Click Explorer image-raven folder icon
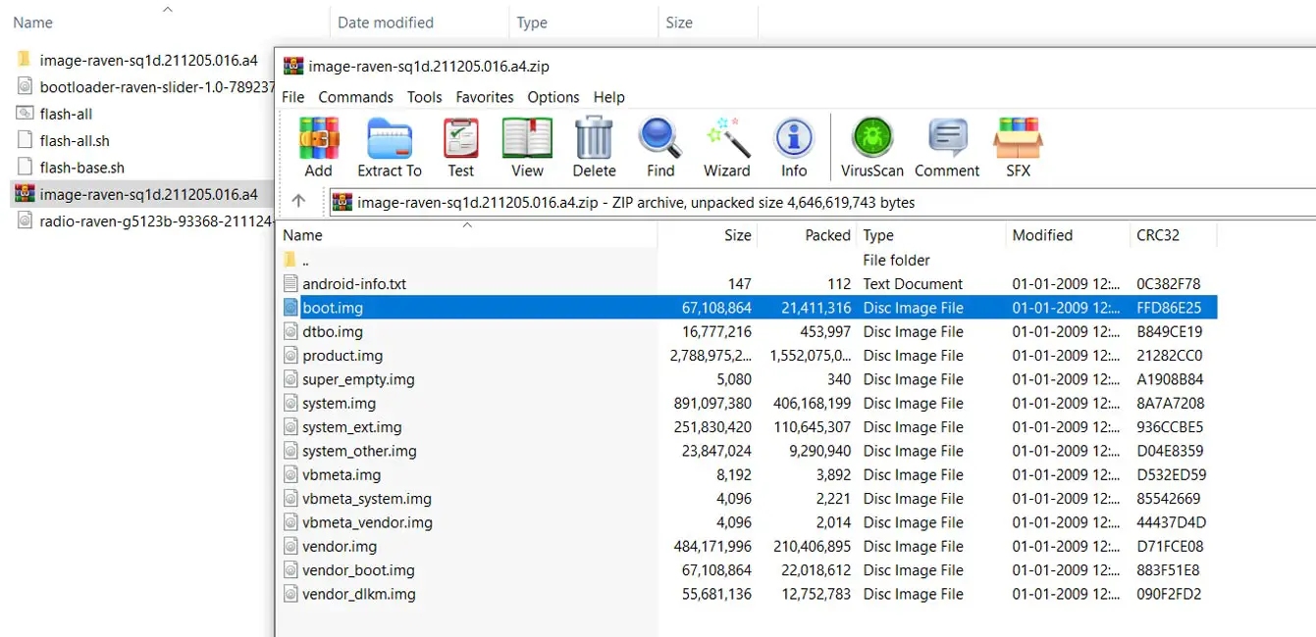This screenshot has width=1316, height=637. tap(25, 60)
